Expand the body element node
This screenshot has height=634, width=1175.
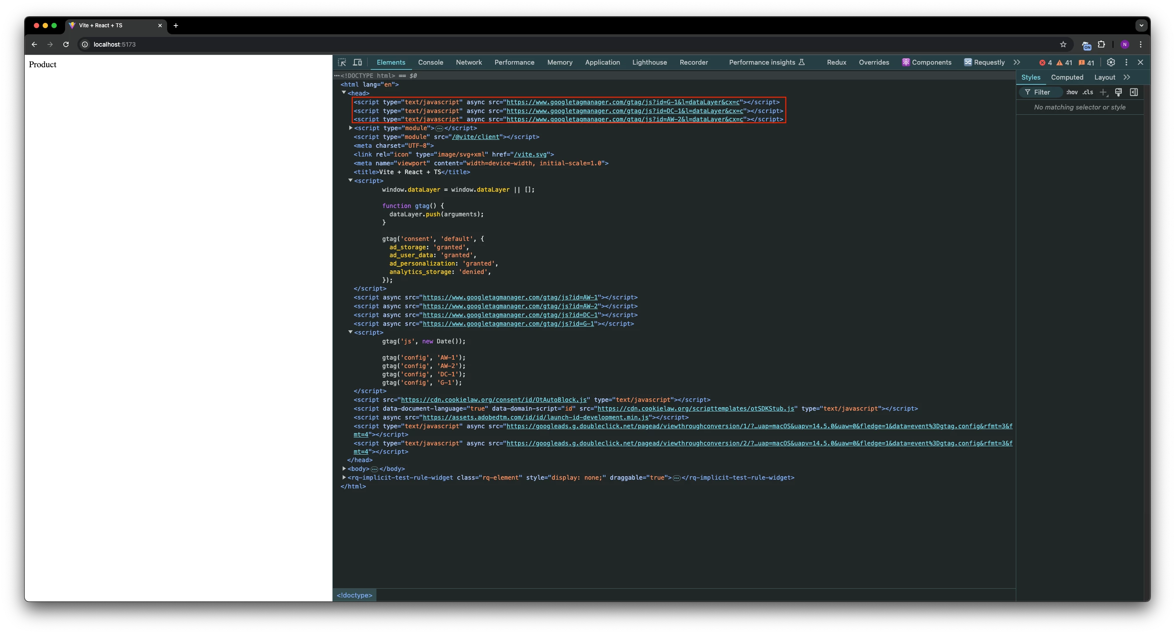pyautogui.click(x=344, y=468)
